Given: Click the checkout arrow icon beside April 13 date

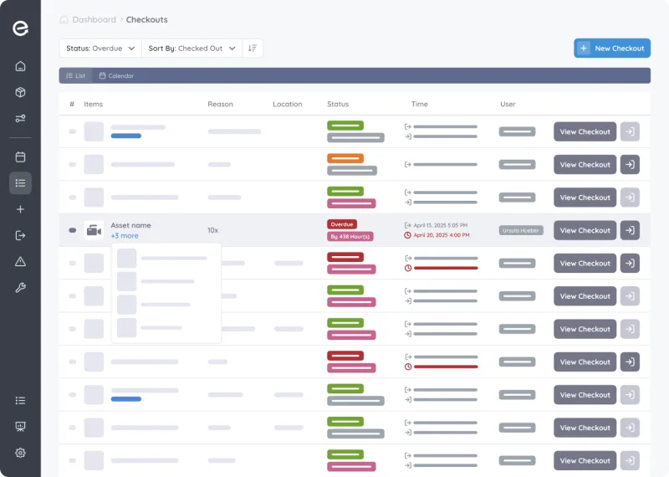Looking at the screenshot, I should pos(407,225).
